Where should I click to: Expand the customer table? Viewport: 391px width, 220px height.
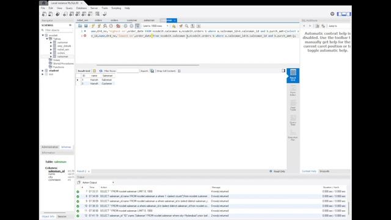[51, 42]
